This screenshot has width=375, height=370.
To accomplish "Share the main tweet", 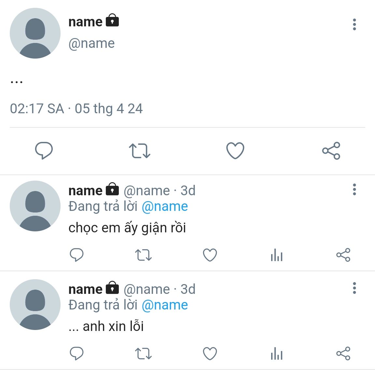I will click(331, 151).
